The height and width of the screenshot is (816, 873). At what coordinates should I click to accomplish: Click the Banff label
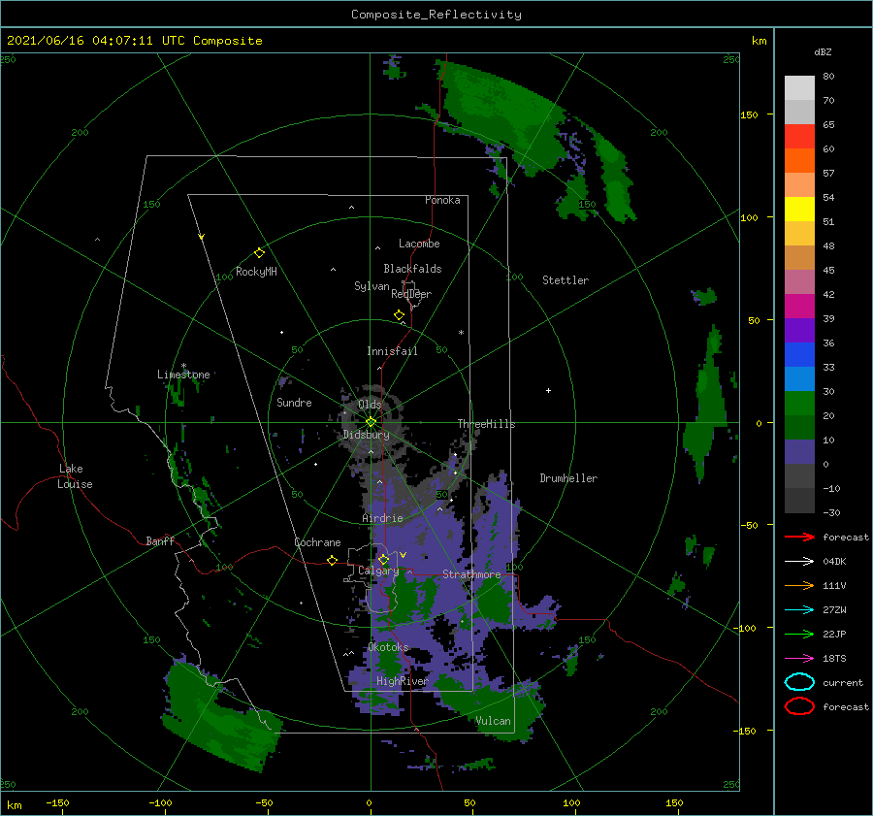160,540
